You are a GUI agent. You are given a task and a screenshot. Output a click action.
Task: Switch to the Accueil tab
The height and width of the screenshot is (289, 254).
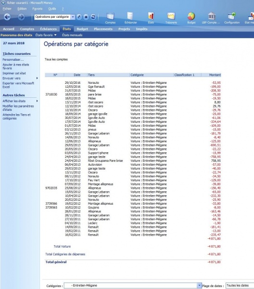point(9,29)
